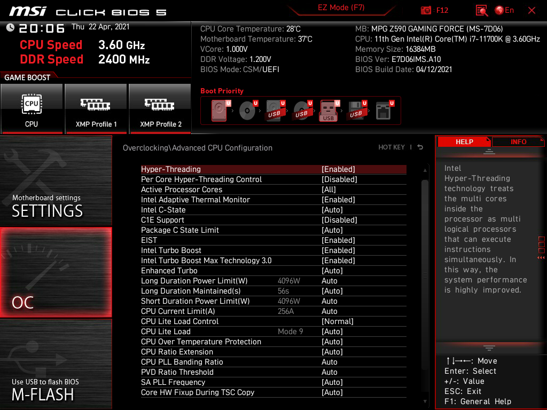Change Intel Turbo Boost Max Technology 3.0
547x410 pixels.
[273, 260]
